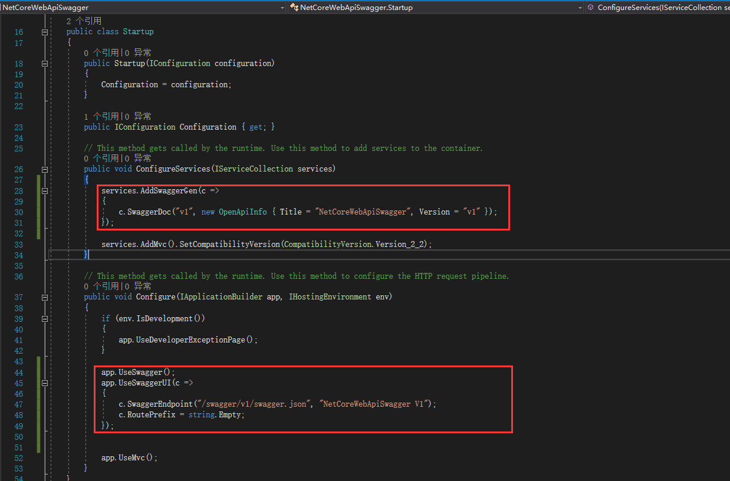Click 'UseDeveloperExceptionPage' on line 41

[x=190, y=340]
